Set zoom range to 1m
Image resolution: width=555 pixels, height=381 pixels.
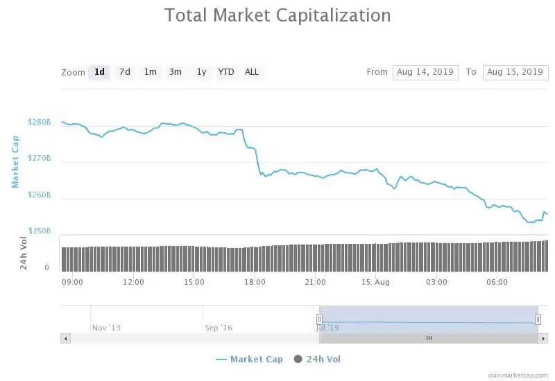(x=150, y=72)
